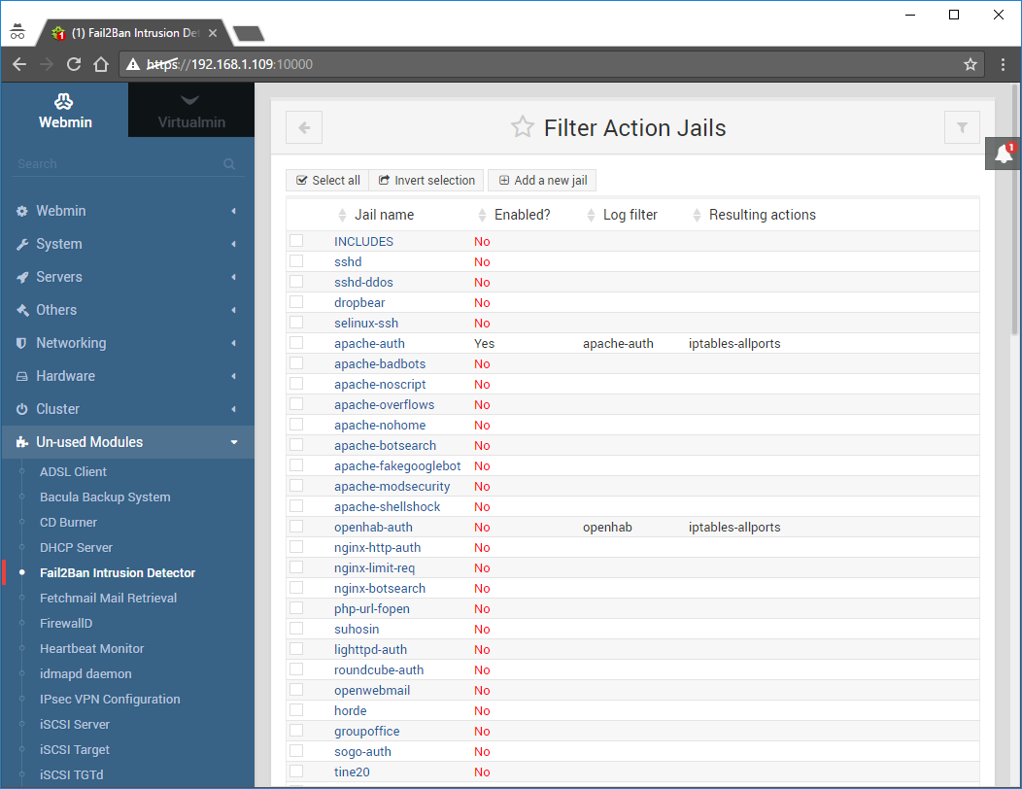Check the apache-auth jail checkbox

coord(296,342)
